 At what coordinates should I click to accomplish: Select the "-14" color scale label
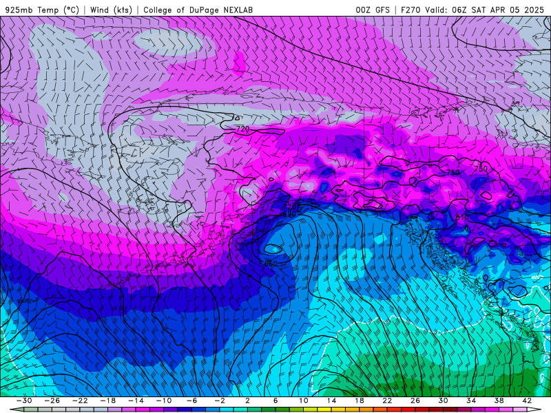point(136,401)
